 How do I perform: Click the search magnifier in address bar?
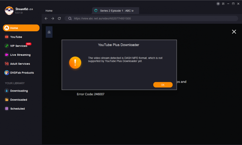pos(70,19)
